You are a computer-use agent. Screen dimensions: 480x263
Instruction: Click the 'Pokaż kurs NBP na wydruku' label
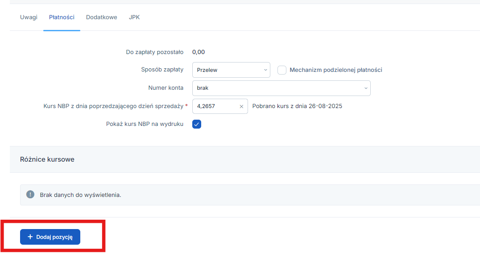tap(145, 124)
